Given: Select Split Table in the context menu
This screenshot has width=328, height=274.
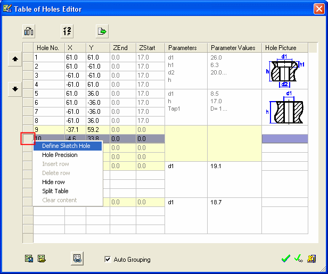Looking at the screenshot, I should pyautogui.click(x=55, y=191).
